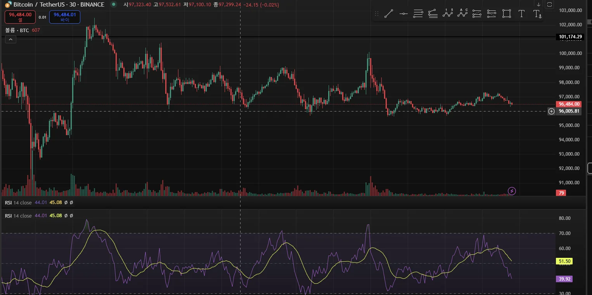Select the ABC Correction Wave tool

tap(462, 14)
